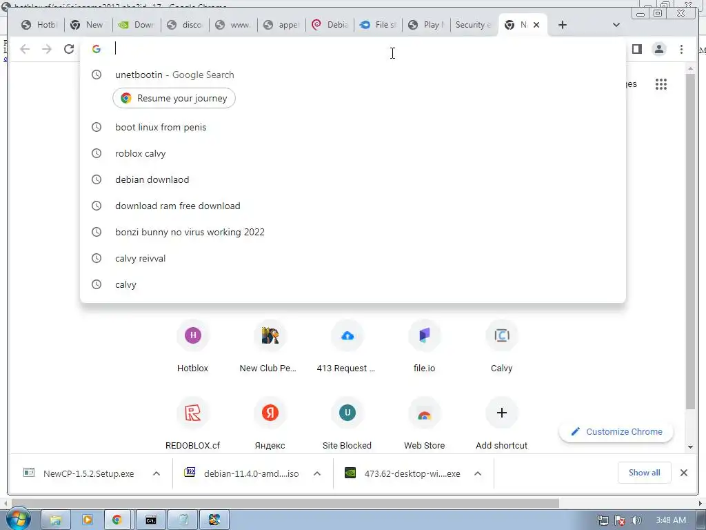This screenshot has height=530, width=706.
Task: Click the browser back arrow
Action: 25,49
